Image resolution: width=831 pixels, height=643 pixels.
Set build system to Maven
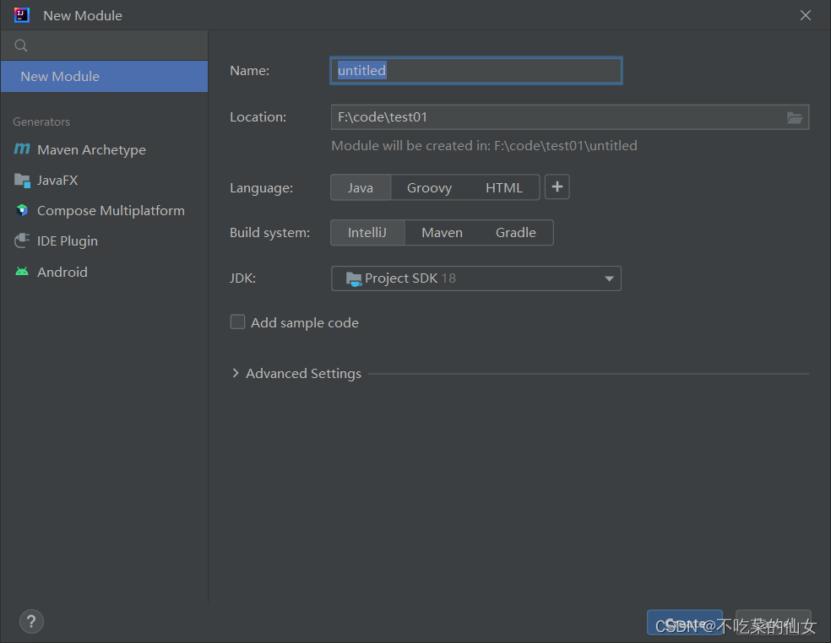point(442,233)
